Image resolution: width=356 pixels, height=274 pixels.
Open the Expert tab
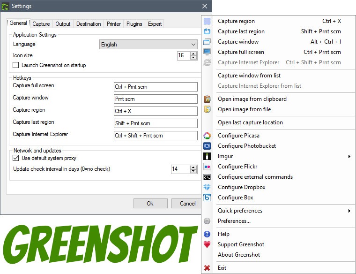[x=155, y=24]
